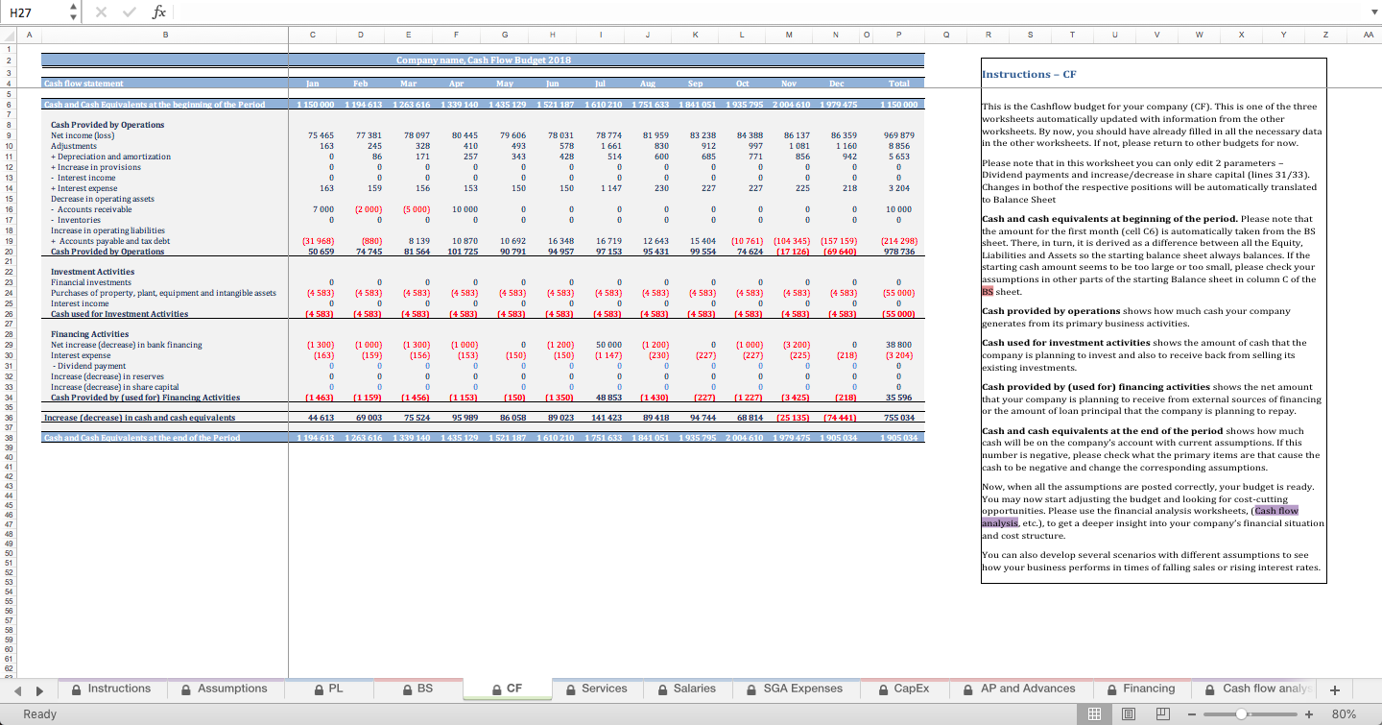Viewport: 1382px width, 725px height.
Task: Go to the CapEx sheet tab
Action: [903, 689]
